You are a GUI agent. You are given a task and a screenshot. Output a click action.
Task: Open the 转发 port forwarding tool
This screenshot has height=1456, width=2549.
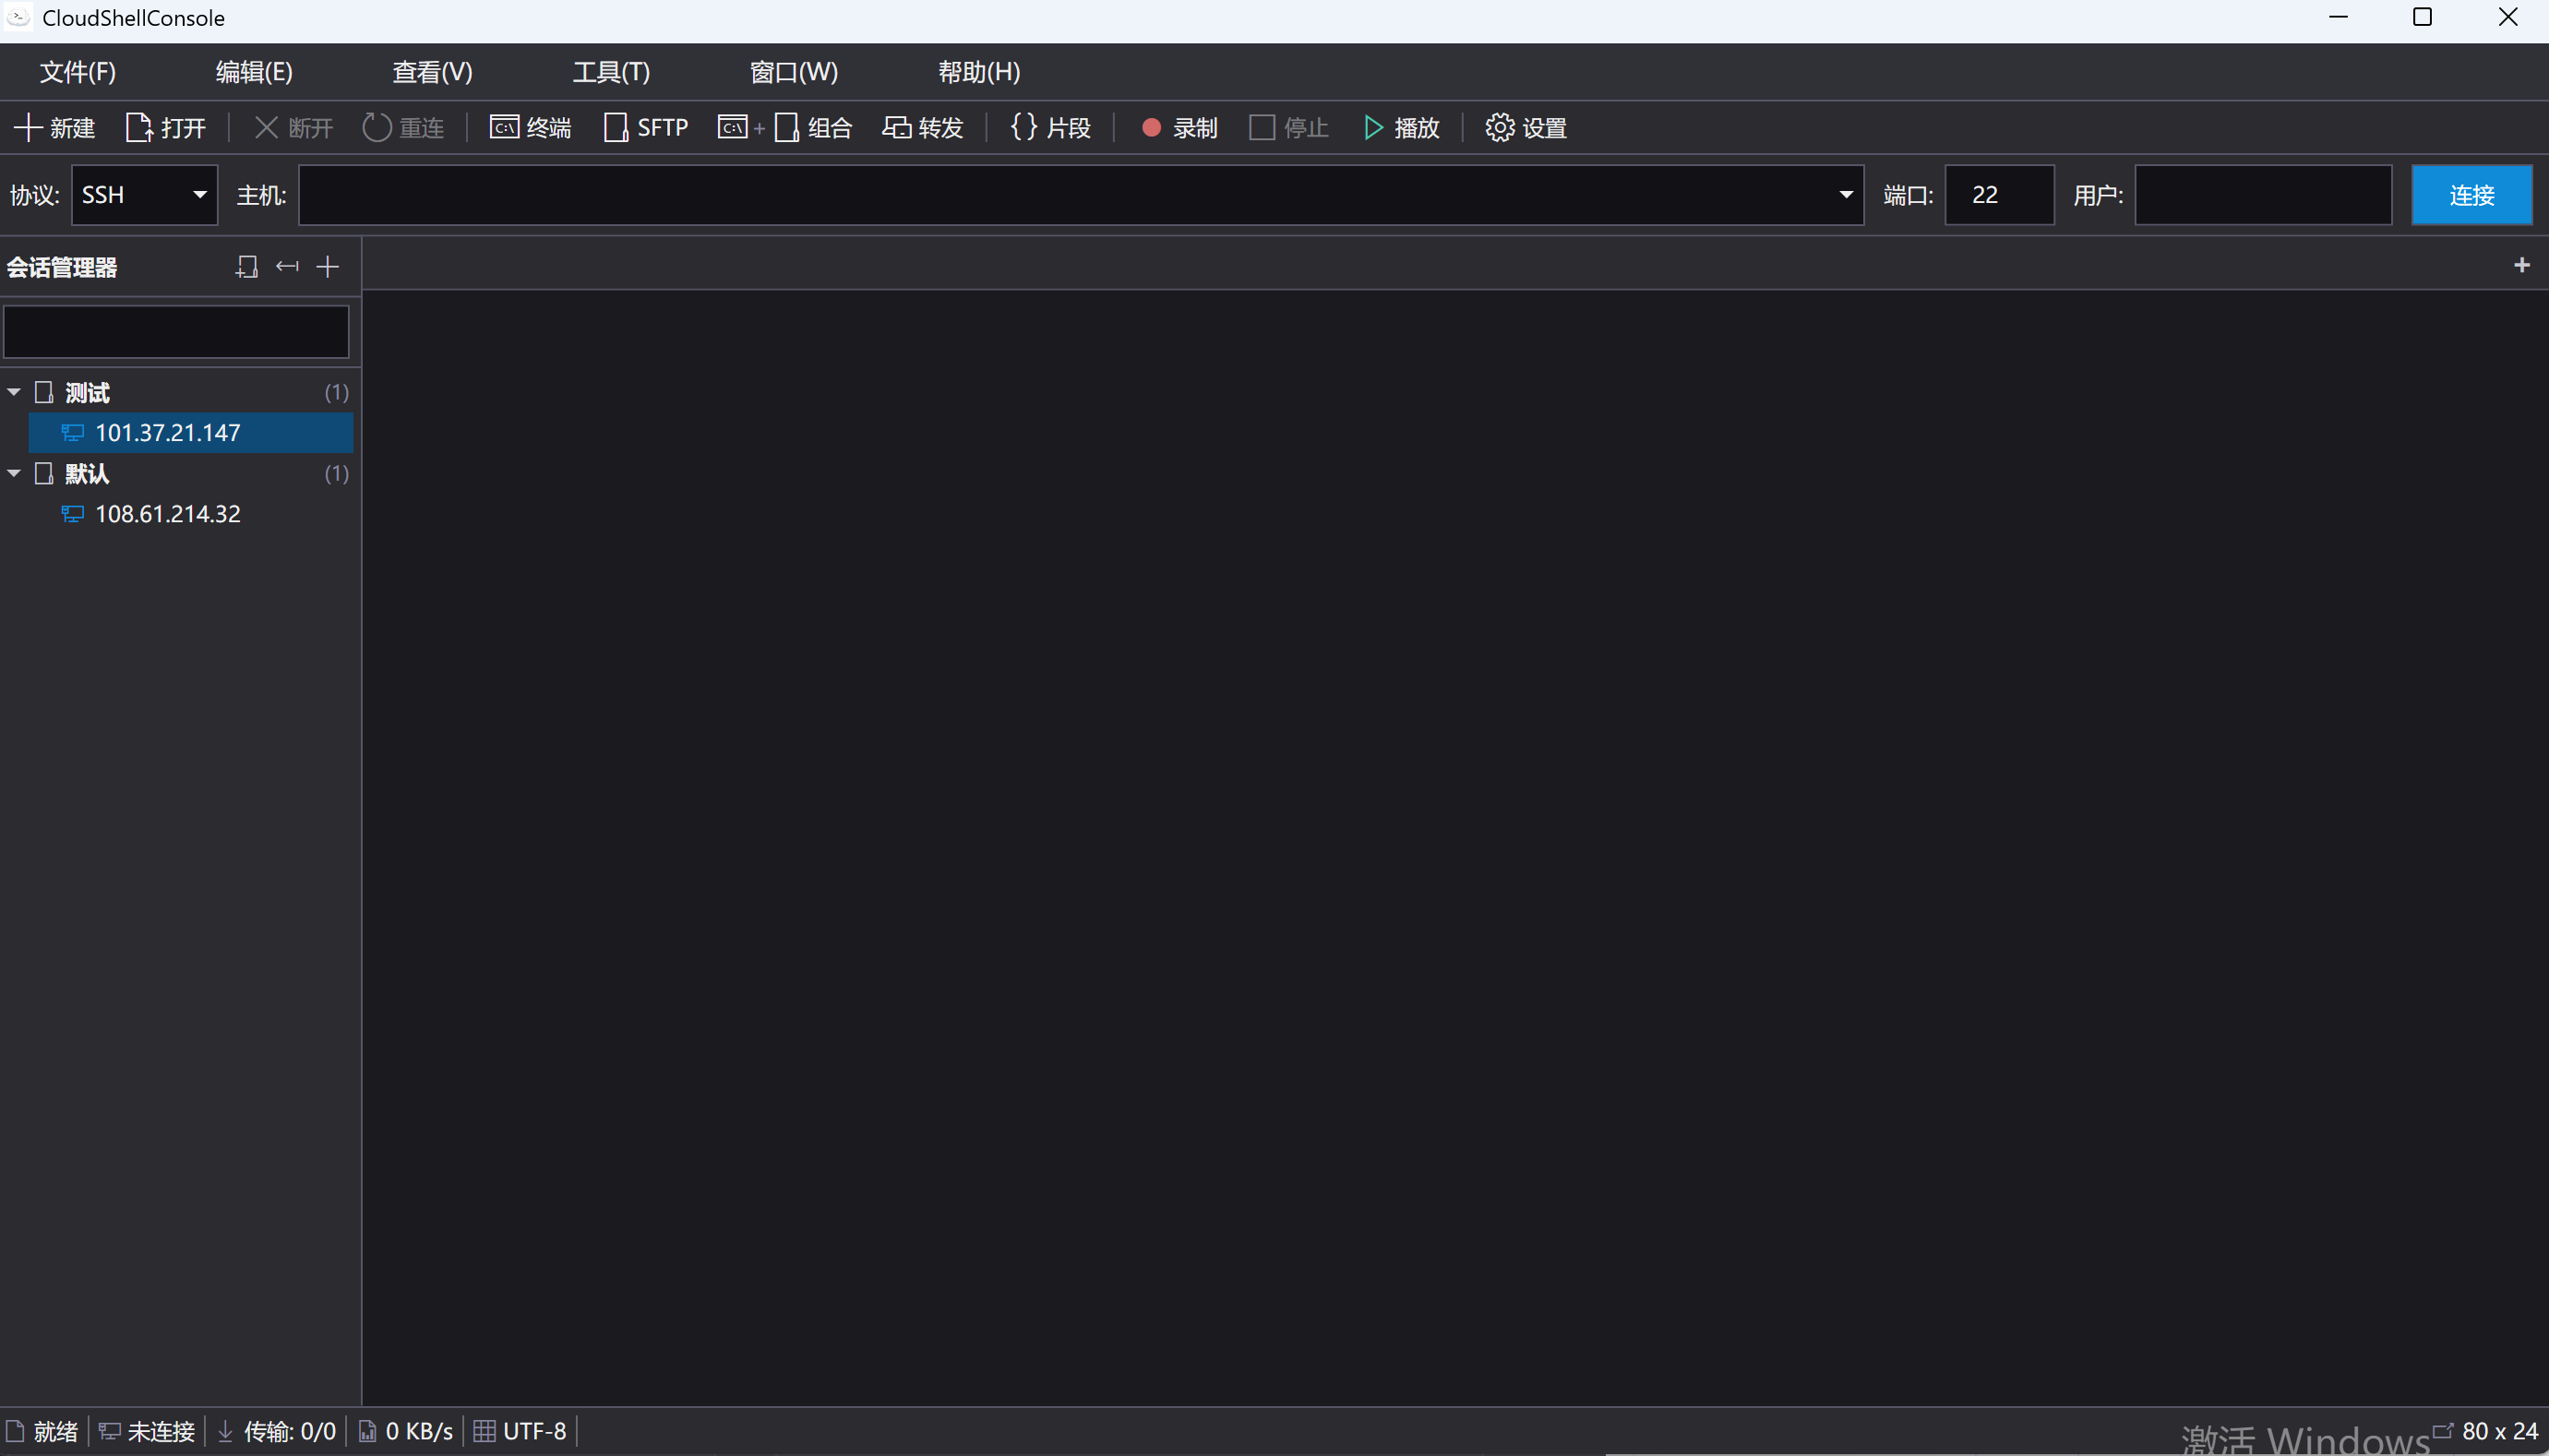(921, 127)
